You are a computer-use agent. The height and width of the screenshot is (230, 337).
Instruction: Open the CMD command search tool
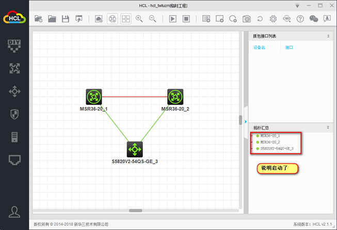pyautogui.click(x=287, y=19)
